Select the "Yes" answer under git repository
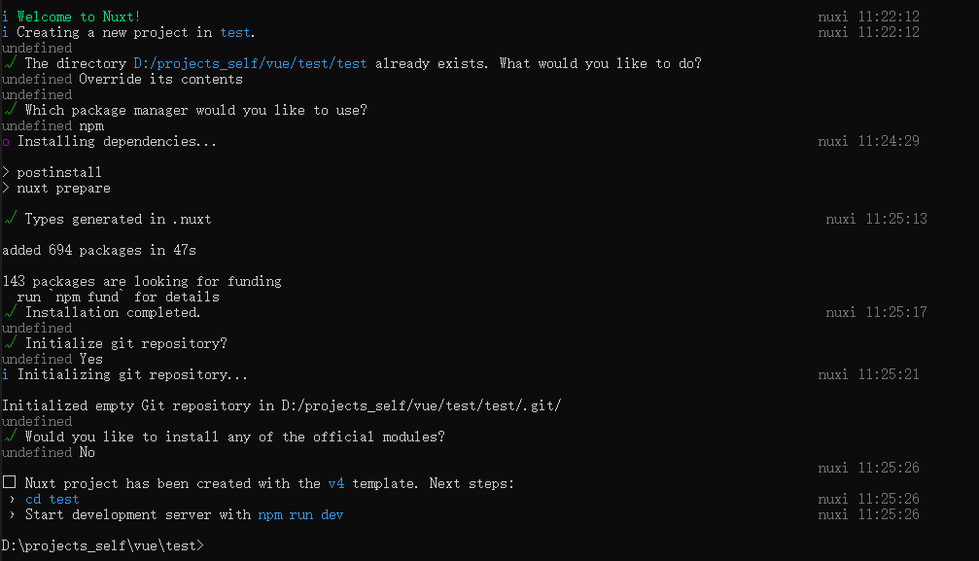 coord(90,359)
